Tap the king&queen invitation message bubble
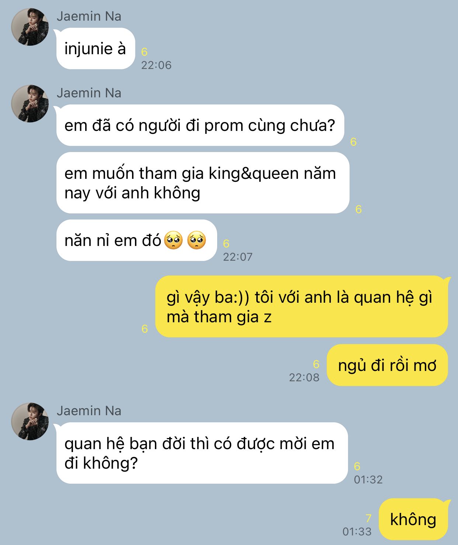Screen dimensions: 458x545 (x=203, y=183)
